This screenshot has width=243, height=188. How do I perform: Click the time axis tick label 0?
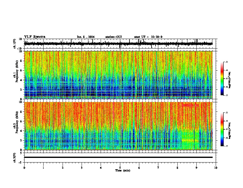click(x=24, y=168)
